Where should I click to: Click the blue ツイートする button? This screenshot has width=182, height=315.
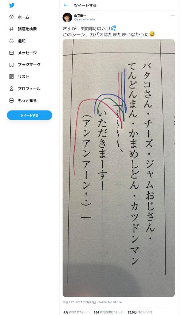click(29, 115)
